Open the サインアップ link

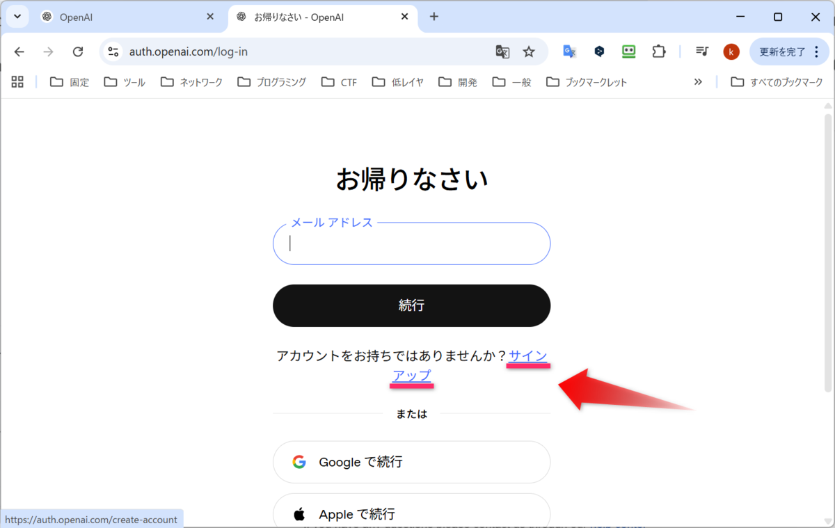coord(527,356)
